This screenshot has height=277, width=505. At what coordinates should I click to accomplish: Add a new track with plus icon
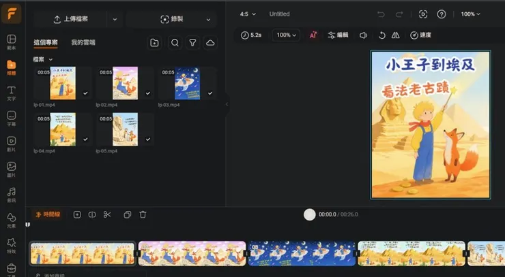tap(77, 214)
